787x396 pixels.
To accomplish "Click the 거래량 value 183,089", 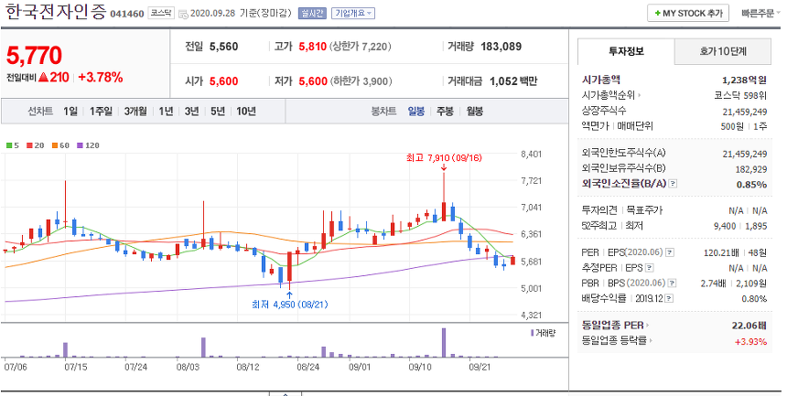I will click(501, 47).
